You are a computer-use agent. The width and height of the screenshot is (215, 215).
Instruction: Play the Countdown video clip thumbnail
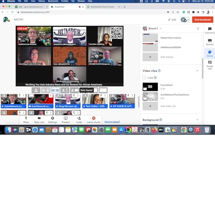point(150,87)
